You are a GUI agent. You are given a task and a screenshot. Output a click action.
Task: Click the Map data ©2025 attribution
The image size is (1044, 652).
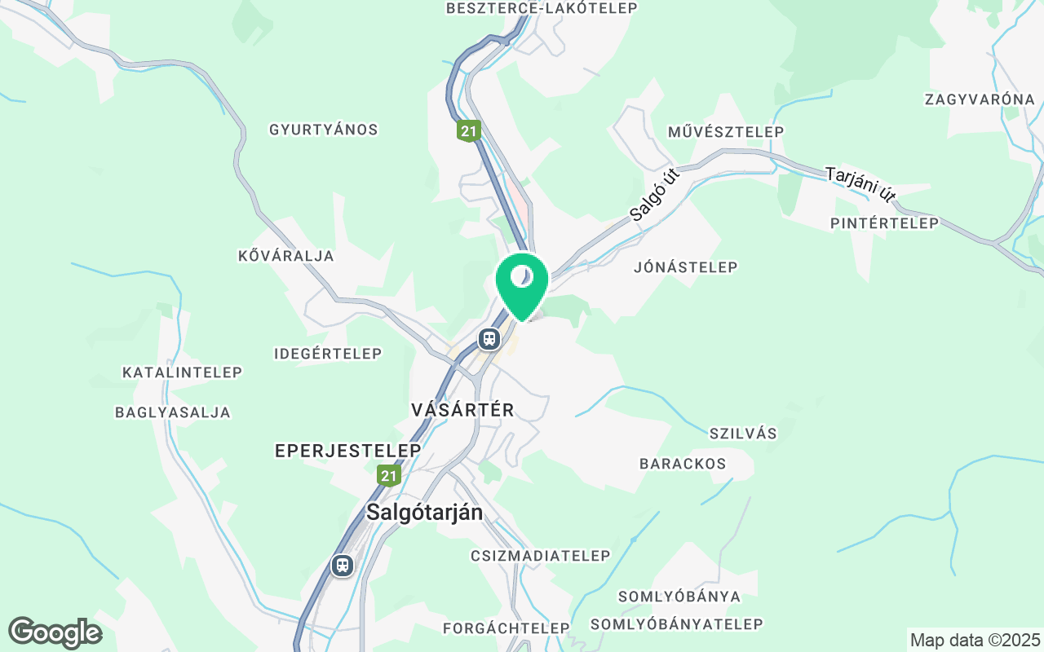[975, 640]
